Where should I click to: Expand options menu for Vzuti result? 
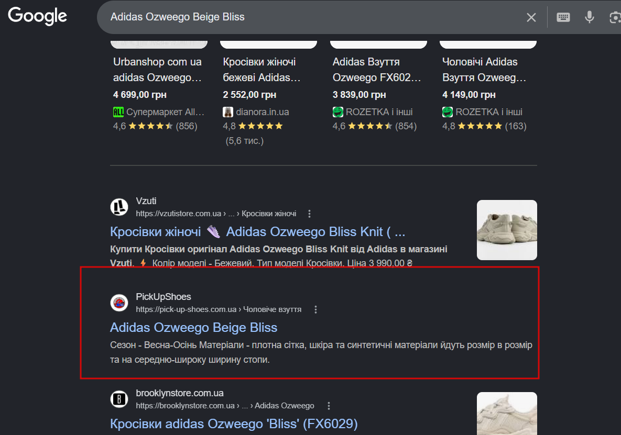tap(309, 214)
